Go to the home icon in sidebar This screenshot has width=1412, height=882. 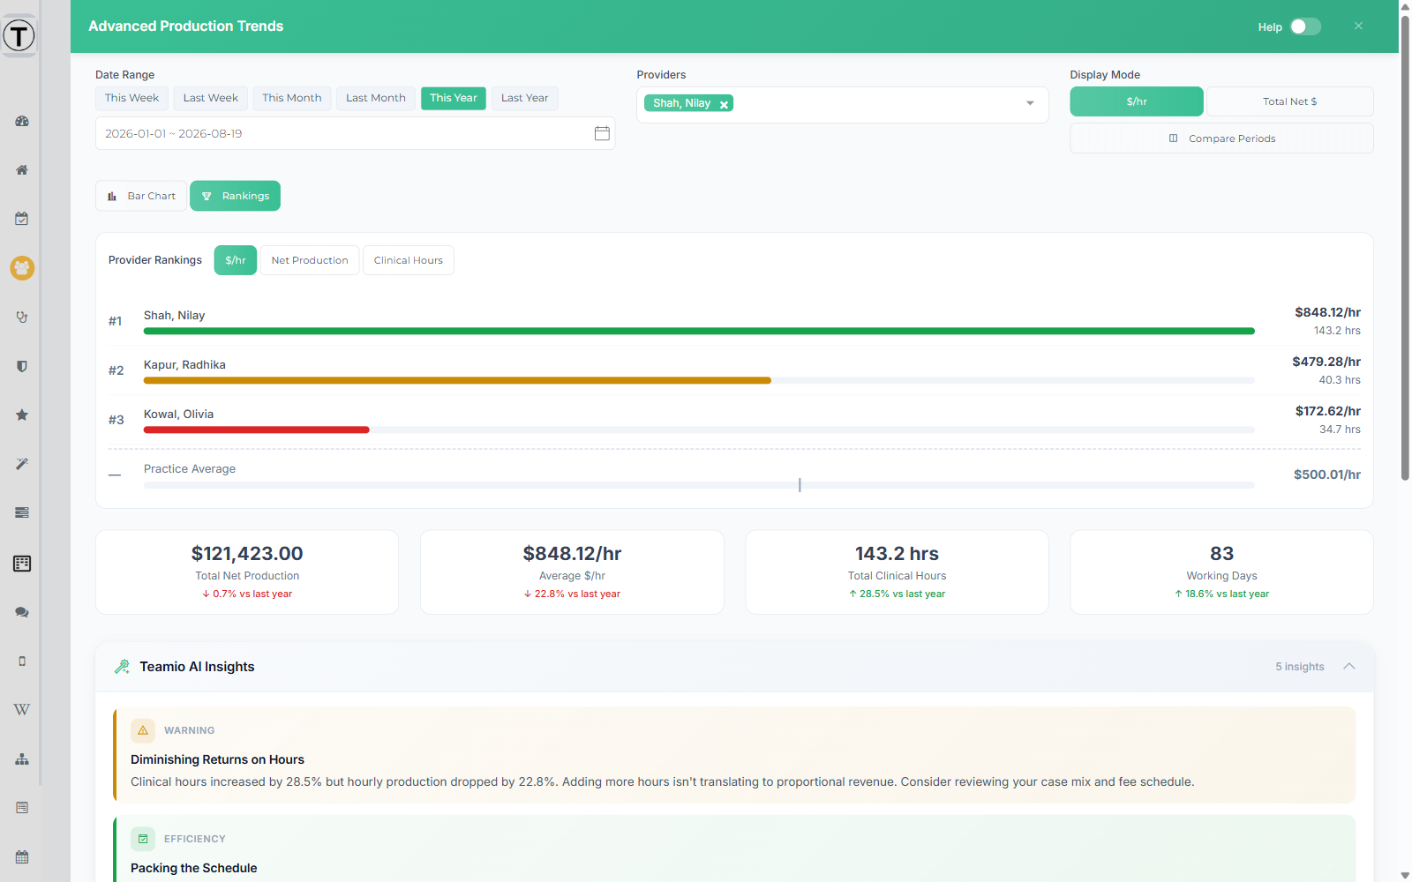[x=22, y=169]
